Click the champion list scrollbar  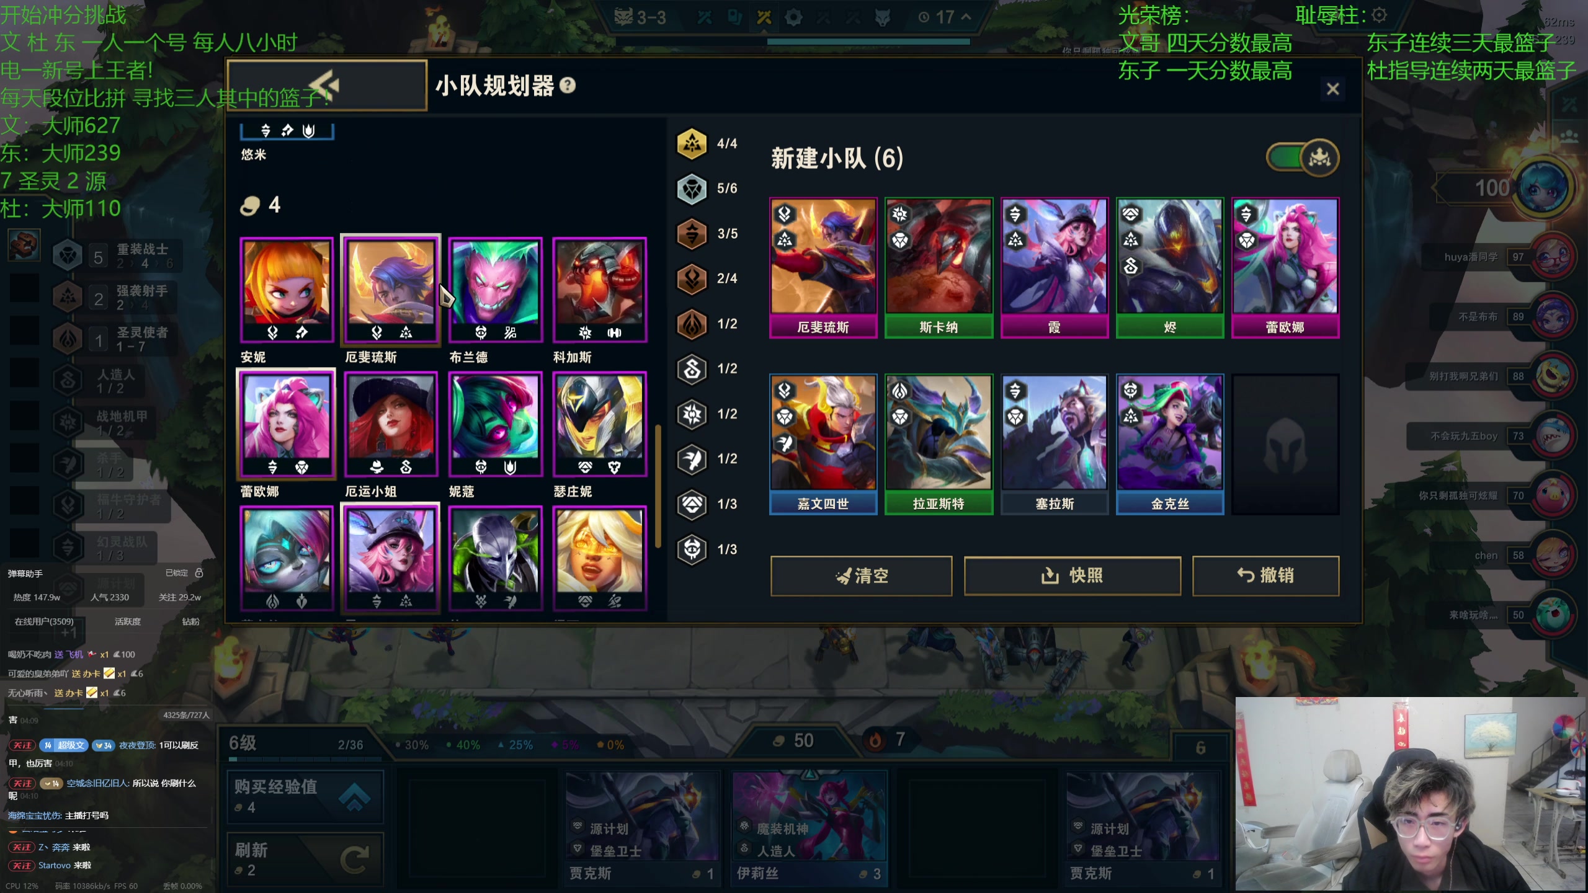(658, 486)
